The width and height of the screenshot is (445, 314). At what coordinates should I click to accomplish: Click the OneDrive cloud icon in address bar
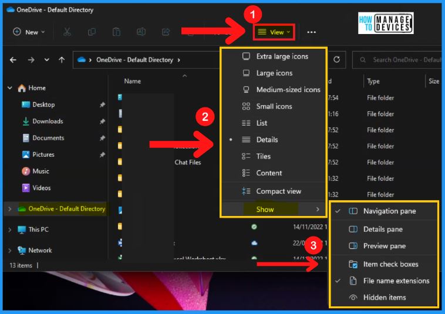tap(82, 59)
